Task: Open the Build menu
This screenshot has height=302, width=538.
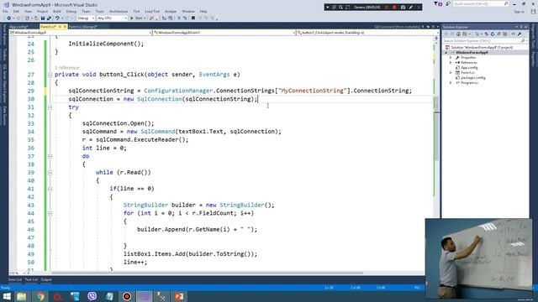Action: (57, 11)
